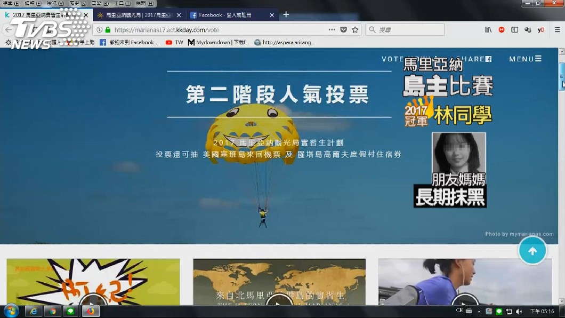Open LINE app from the taskbar

[71, 311]
